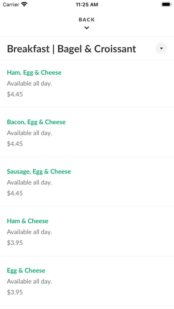174x309 pixels.
Task: Tap the Carrier label in status bar
Action: tap(11, 4)
